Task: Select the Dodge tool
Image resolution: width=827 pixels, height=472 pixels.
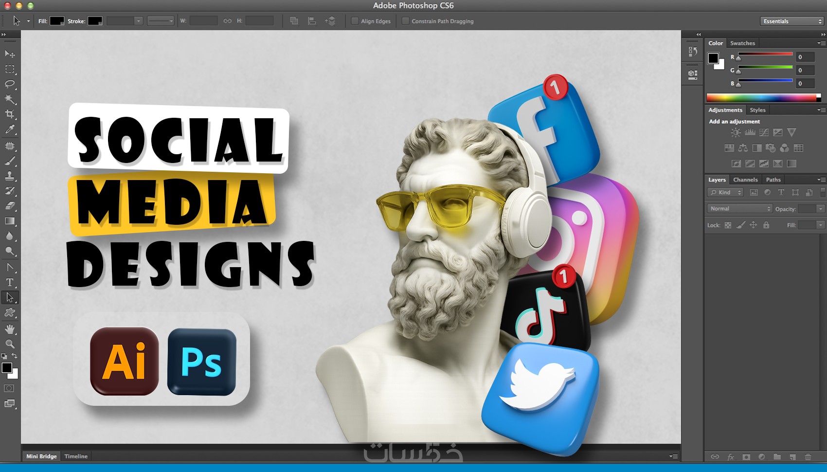Action: pyautogui.click(x=10, y=252)
